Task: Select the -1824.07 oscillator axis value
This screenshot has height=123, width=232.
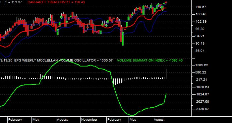Action: tap(202, 94)
